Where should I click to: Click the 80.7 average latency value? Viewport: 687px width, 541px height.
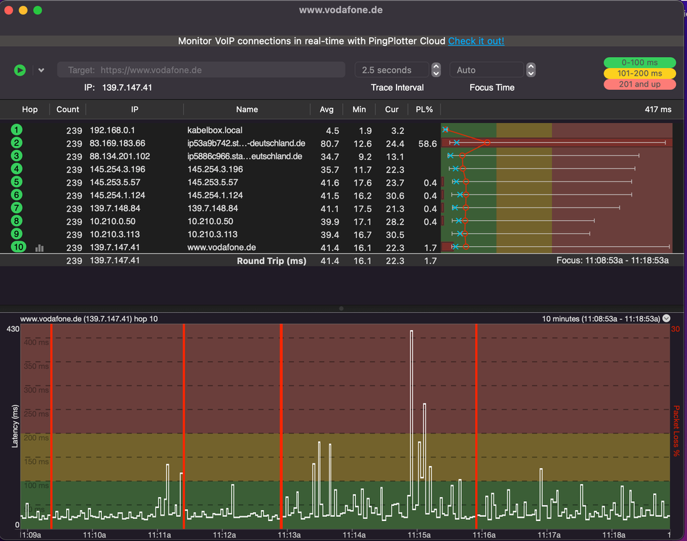tap(330, 144)
